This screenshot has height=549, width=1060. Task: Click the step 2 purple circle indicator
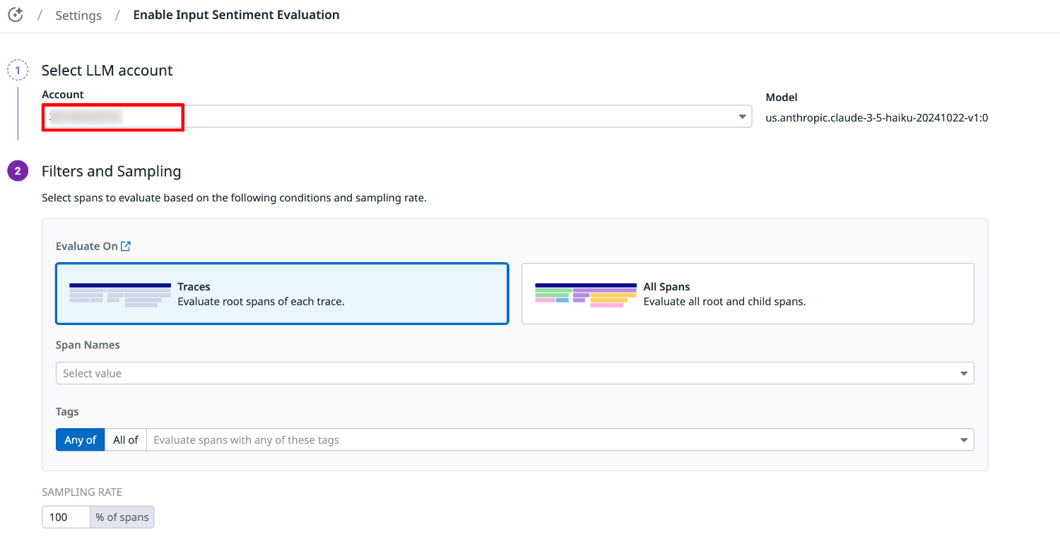[x=18, y=171]
